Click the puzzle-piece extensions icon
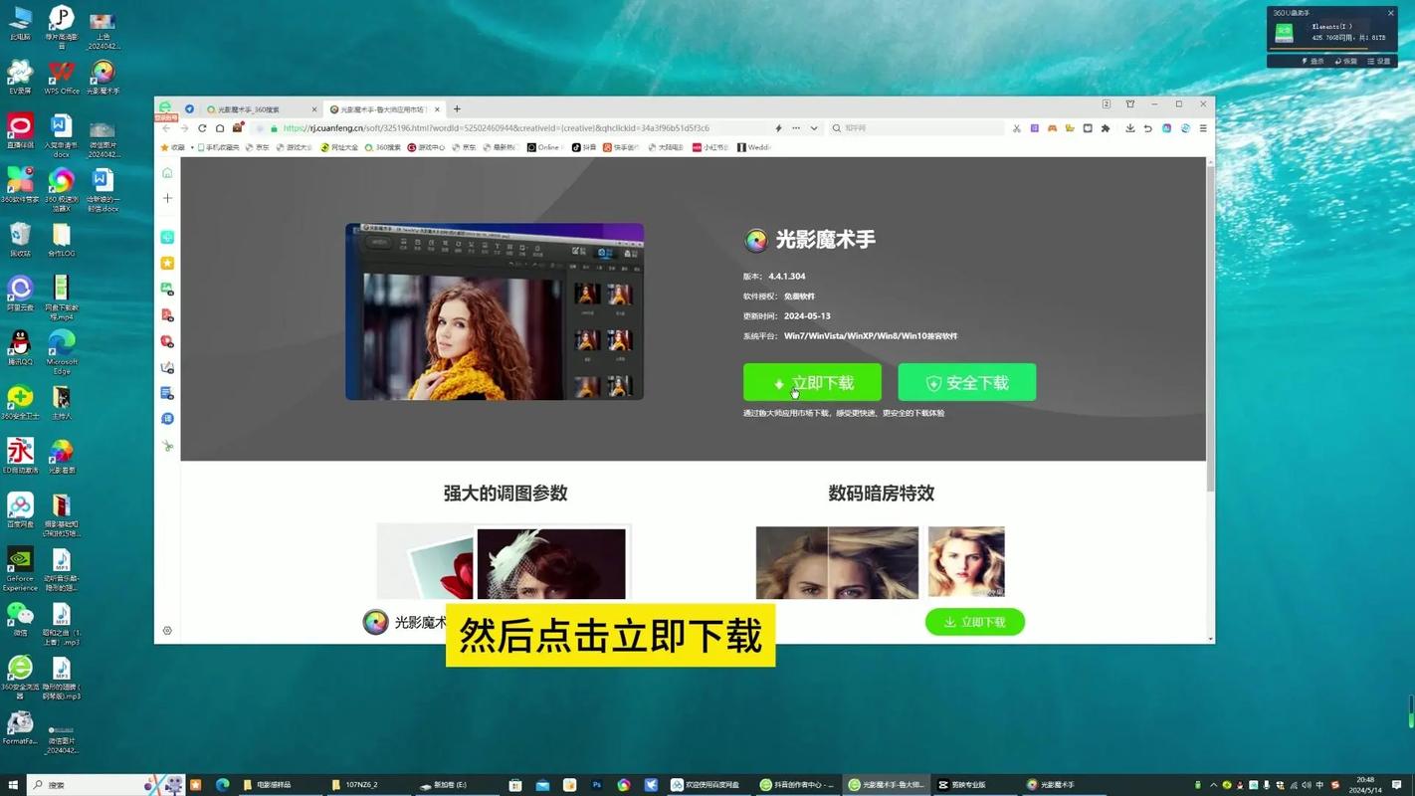The image size is (1415, 796). click(x=1105, y=128)
